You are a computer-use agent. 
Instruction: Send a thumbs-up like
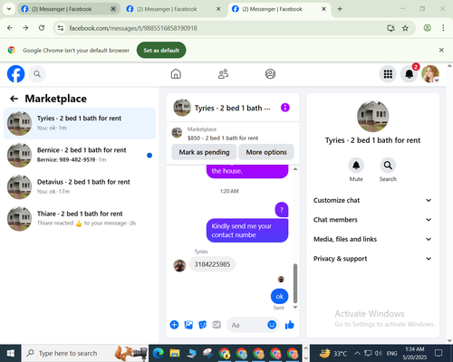(290, 325)
